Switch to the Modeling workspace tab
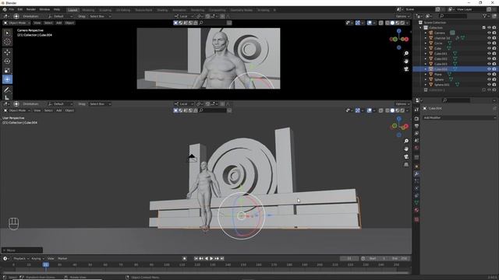 (x=88, y=10)
